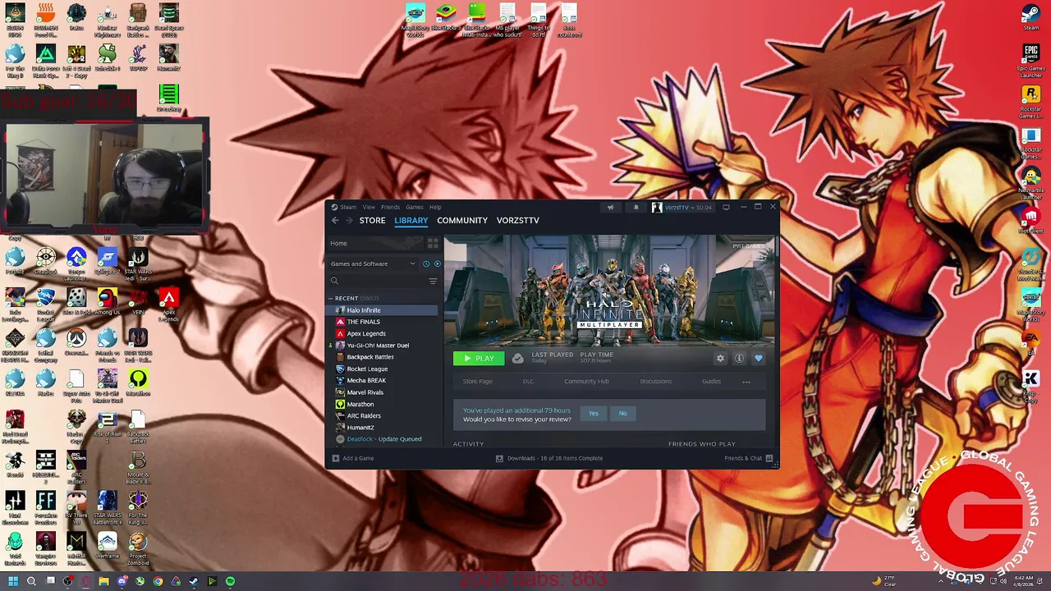Open the VORZSTTV profile tab
Screen dimensions: 1051x591
point(518,220)
